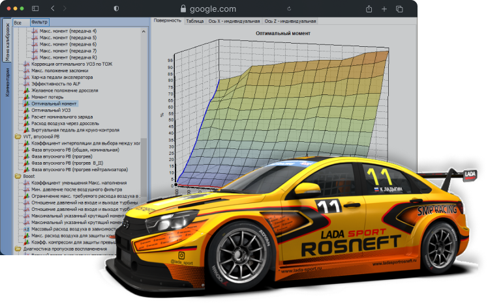Click the icon beside Макс. момент (передача 6)
488x304 pixels.
pyautogui.click(x=35, y=44)
